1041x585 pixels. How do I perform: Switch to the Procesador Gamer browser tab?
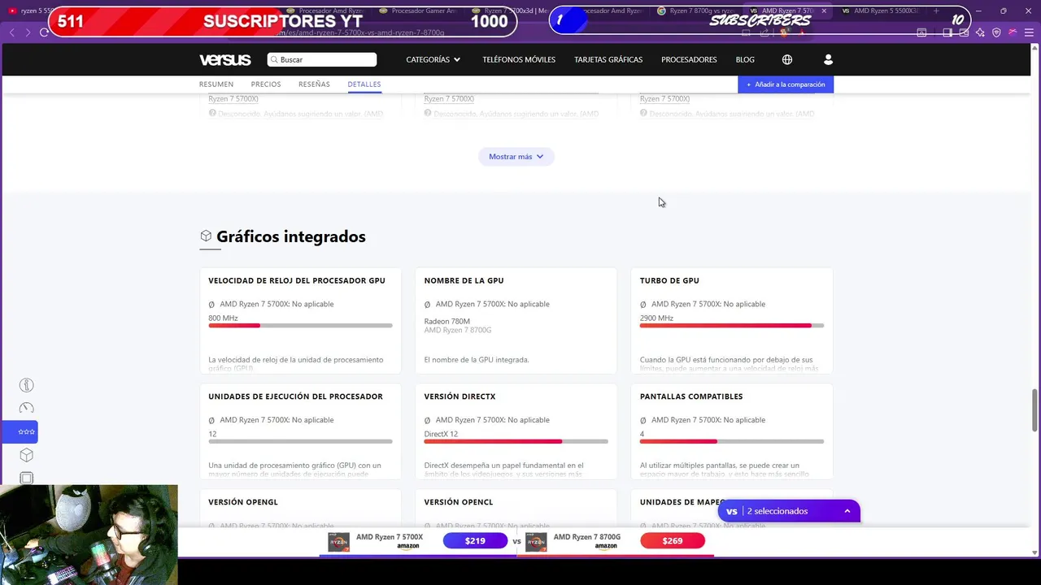click(x=419, y=11)
